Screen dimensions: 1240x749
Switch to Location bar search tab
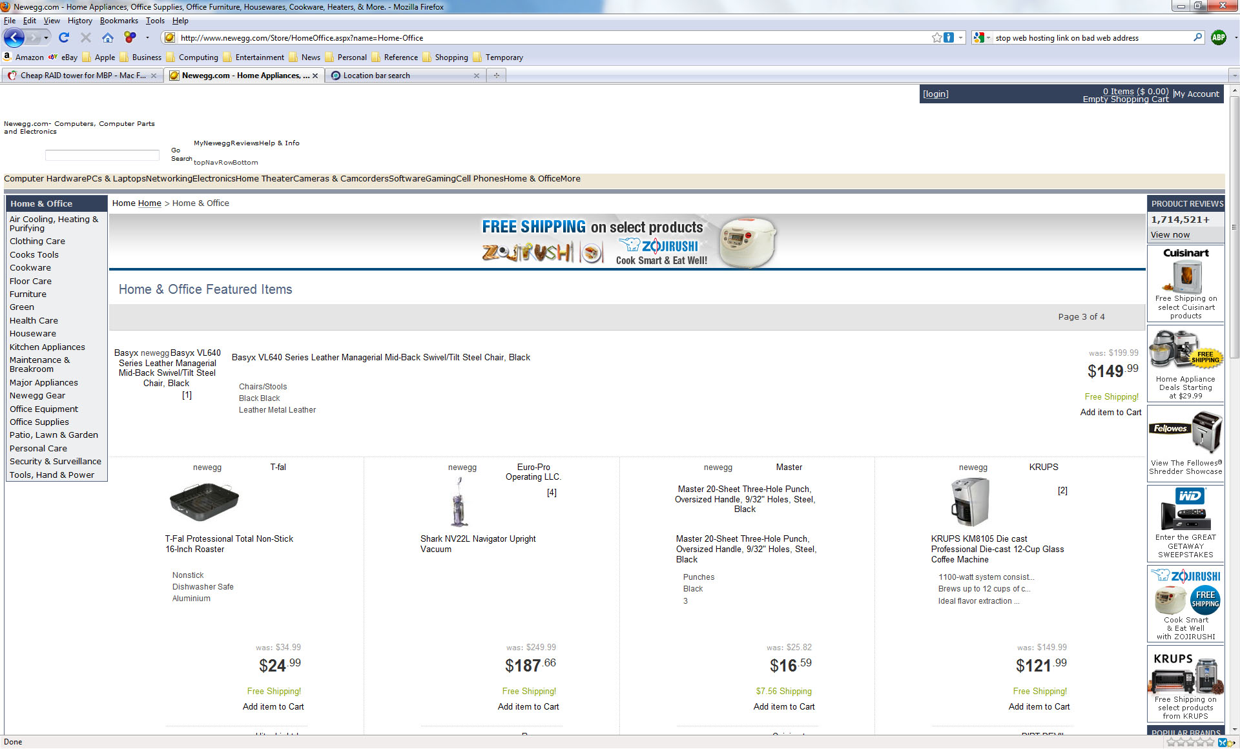click(x=405, y=76)
